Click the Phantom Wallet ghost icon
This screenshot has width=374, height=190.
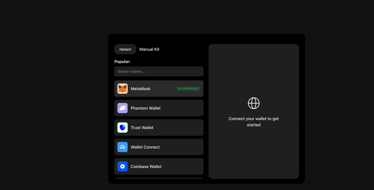coord(122,108)
